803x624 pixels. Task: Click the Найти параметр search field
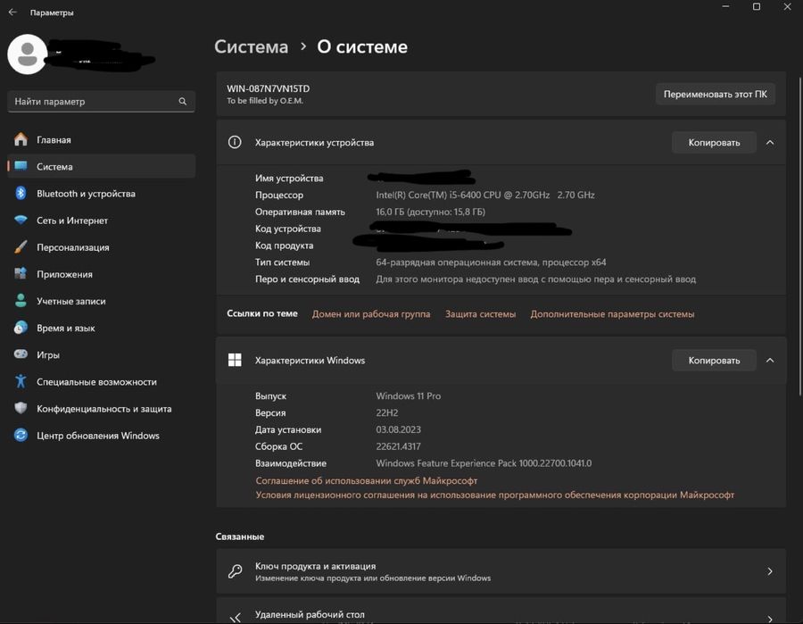point(94,102)
